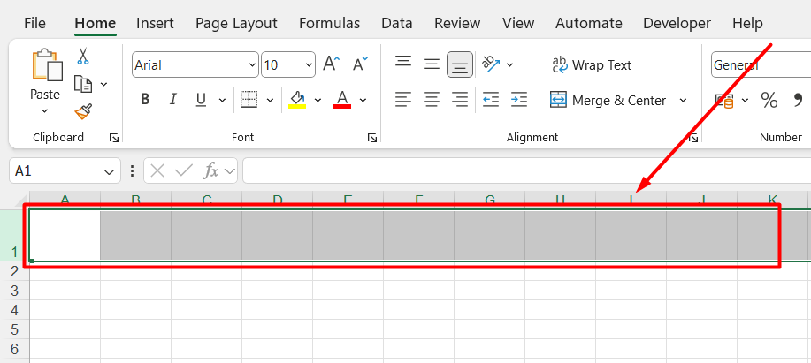Expand the Borders options arrow
The width and height of the screenshot is (811, 363).
point(270,100)
